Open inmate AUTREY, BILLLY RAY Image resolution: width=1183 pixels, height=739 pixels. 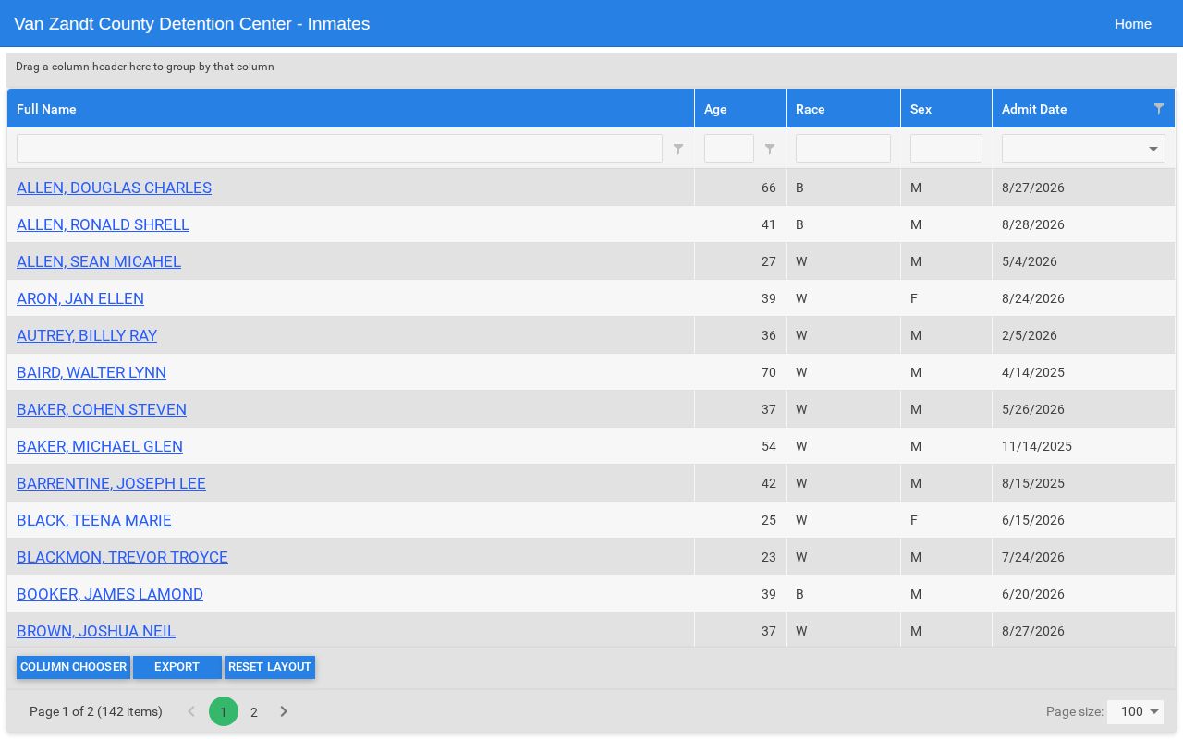pyautogui.click(x=87, y=335)
